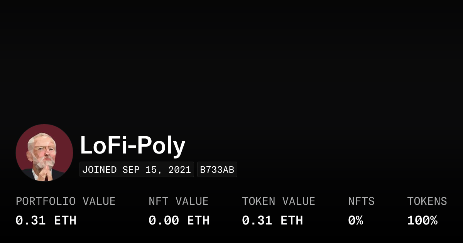The width and height of the screenshot is (463, 243).
Task: Click the 100% TOKENS share figure
Action: (x=422, y=221)
